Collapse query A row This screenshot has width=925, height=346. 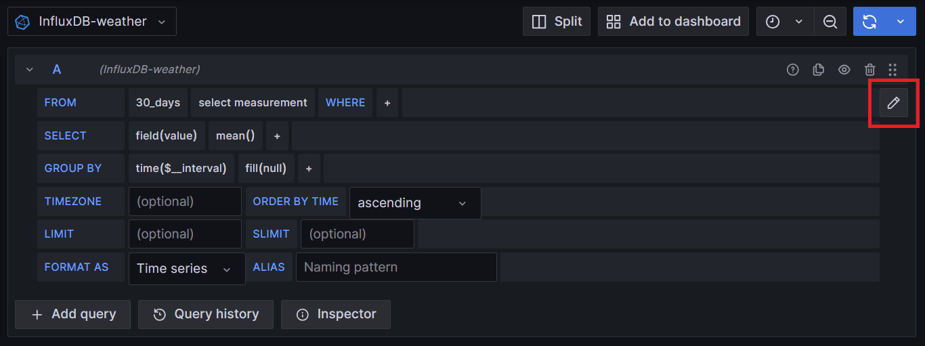[x=30, y=70]
